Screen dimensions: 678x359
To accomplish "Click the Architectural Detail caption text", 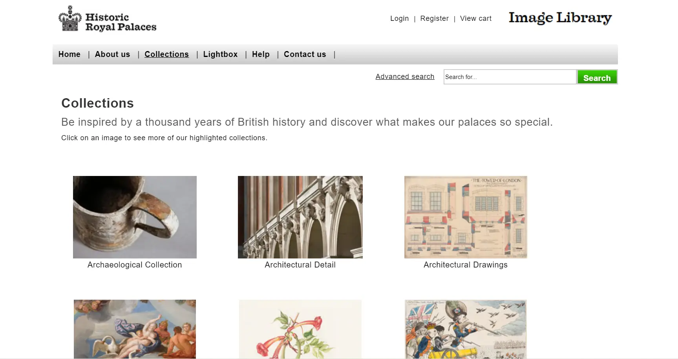I will click(300, 265).
